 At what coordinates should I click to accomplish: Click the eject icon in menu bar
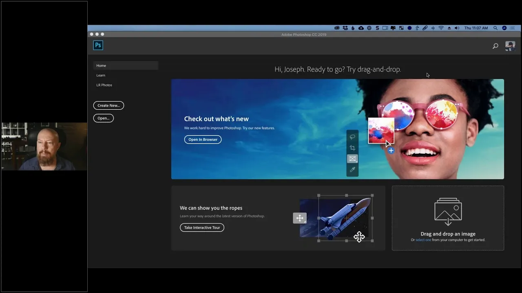pyautogui.click(x=449, y=28)
